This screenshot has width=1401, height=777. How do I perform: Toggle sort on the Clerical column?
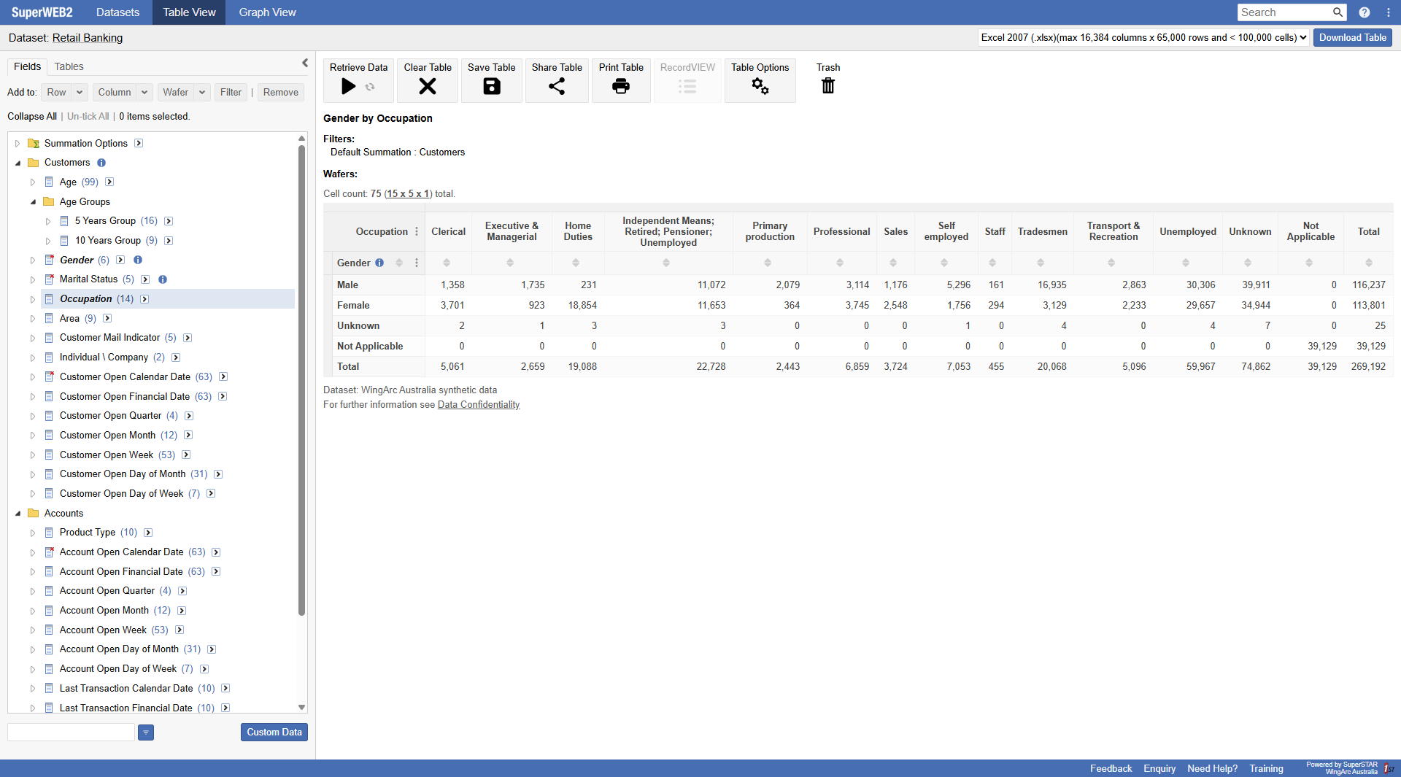447,263
